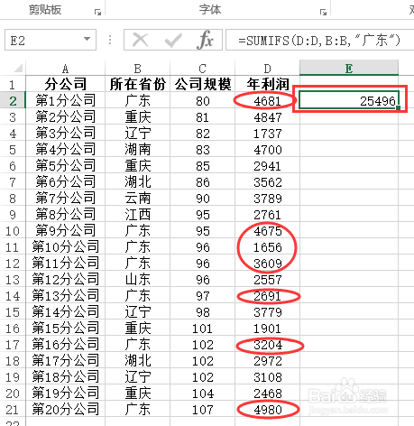Click cell 第1分公司

[66, 100]
